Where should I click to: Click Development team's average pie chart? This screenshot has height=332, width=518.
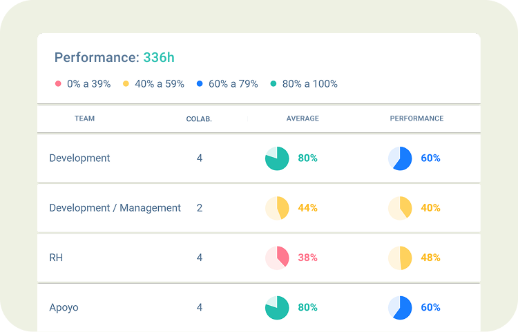pyautogui.click(x=277, y=158)
